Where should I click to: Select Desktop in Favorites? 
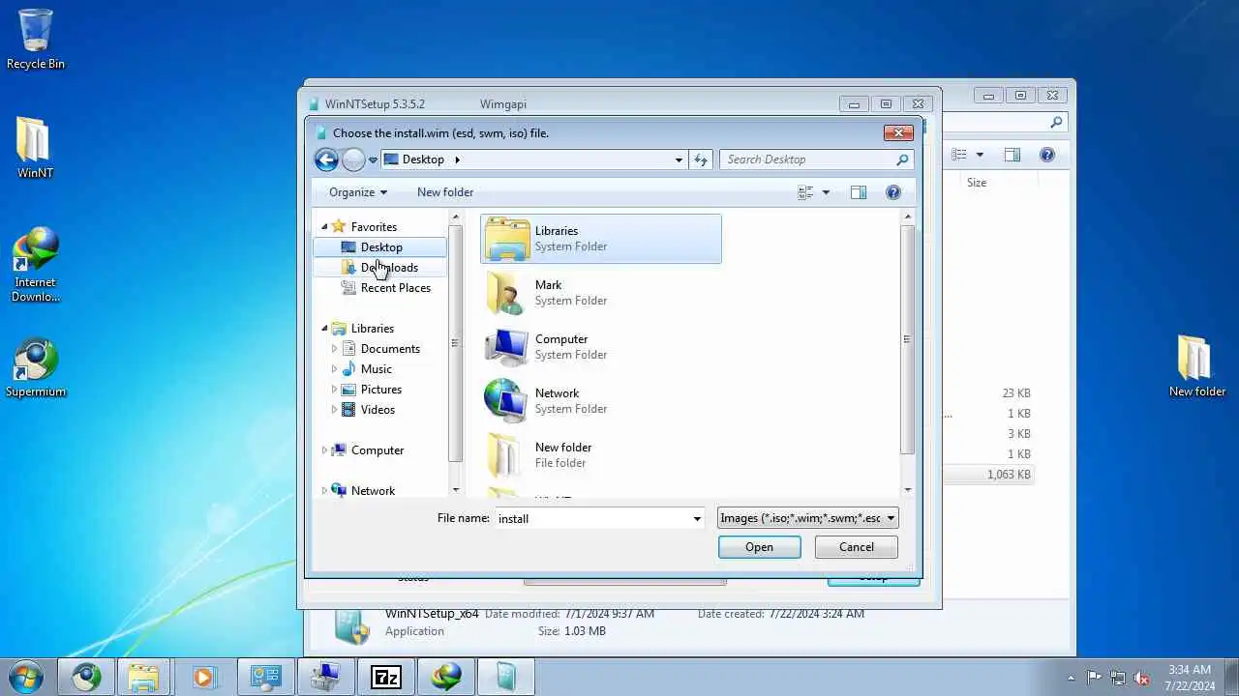pos(379,247)
